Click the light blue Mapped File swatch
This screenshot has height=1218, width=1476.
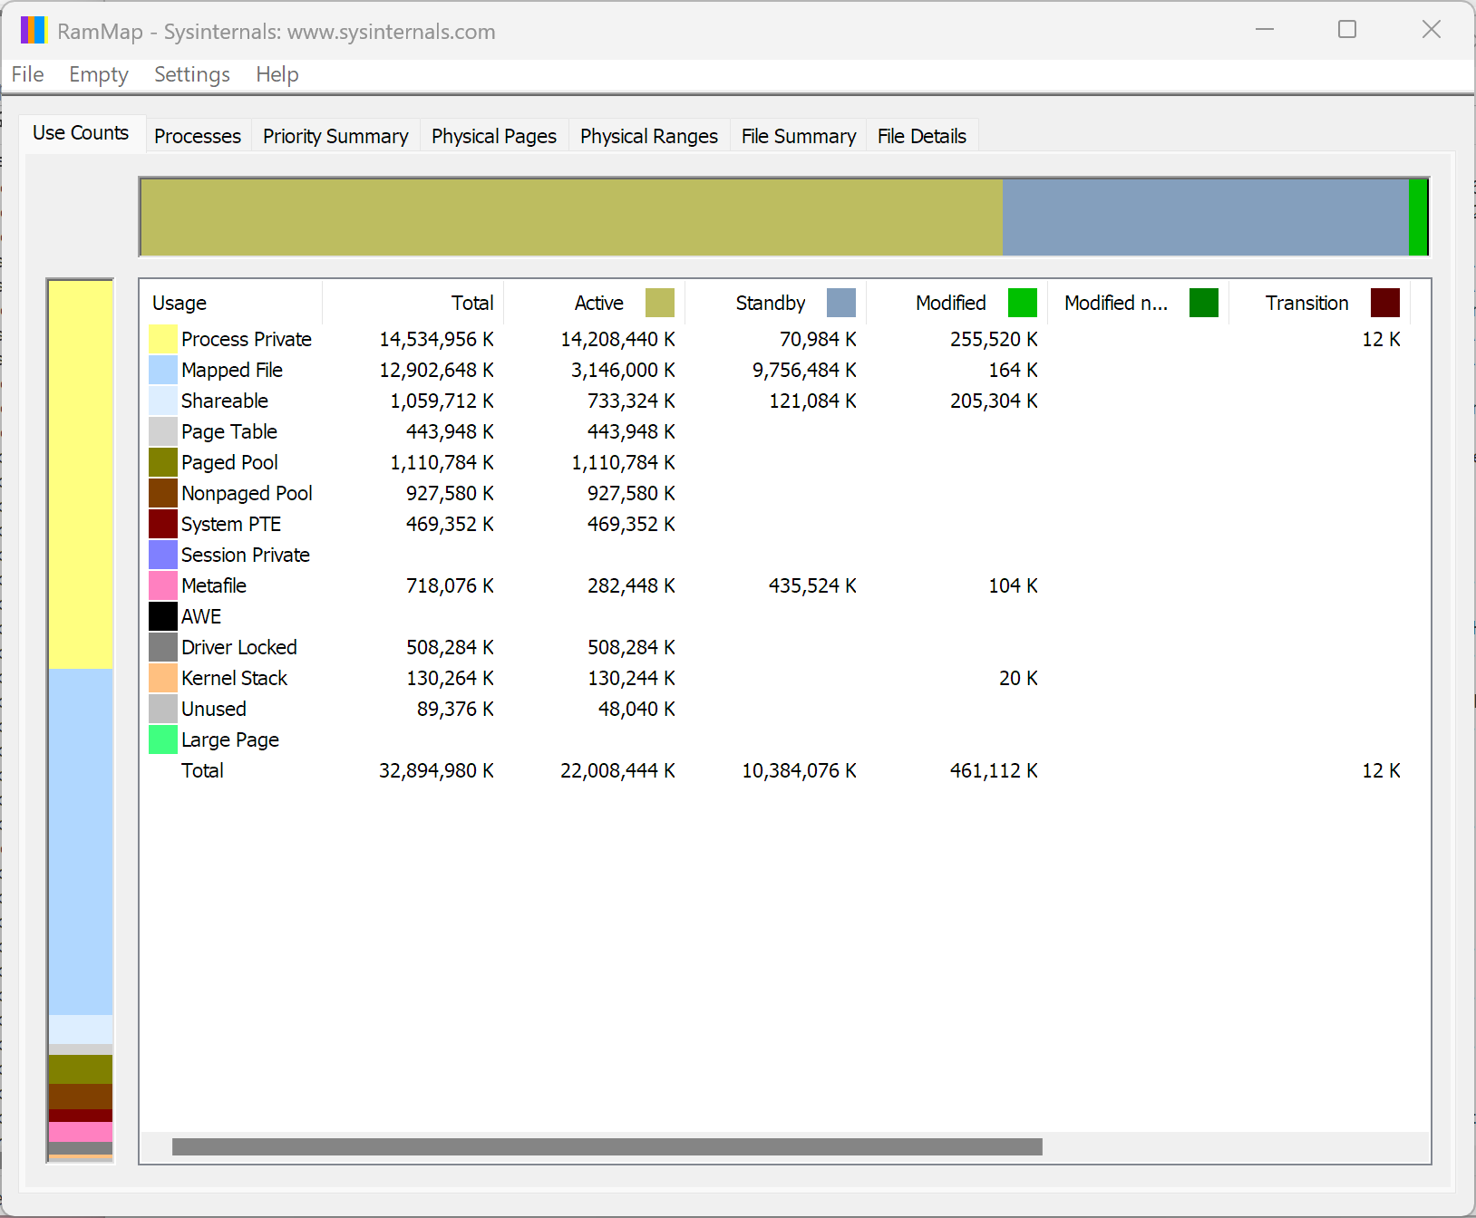163,370
